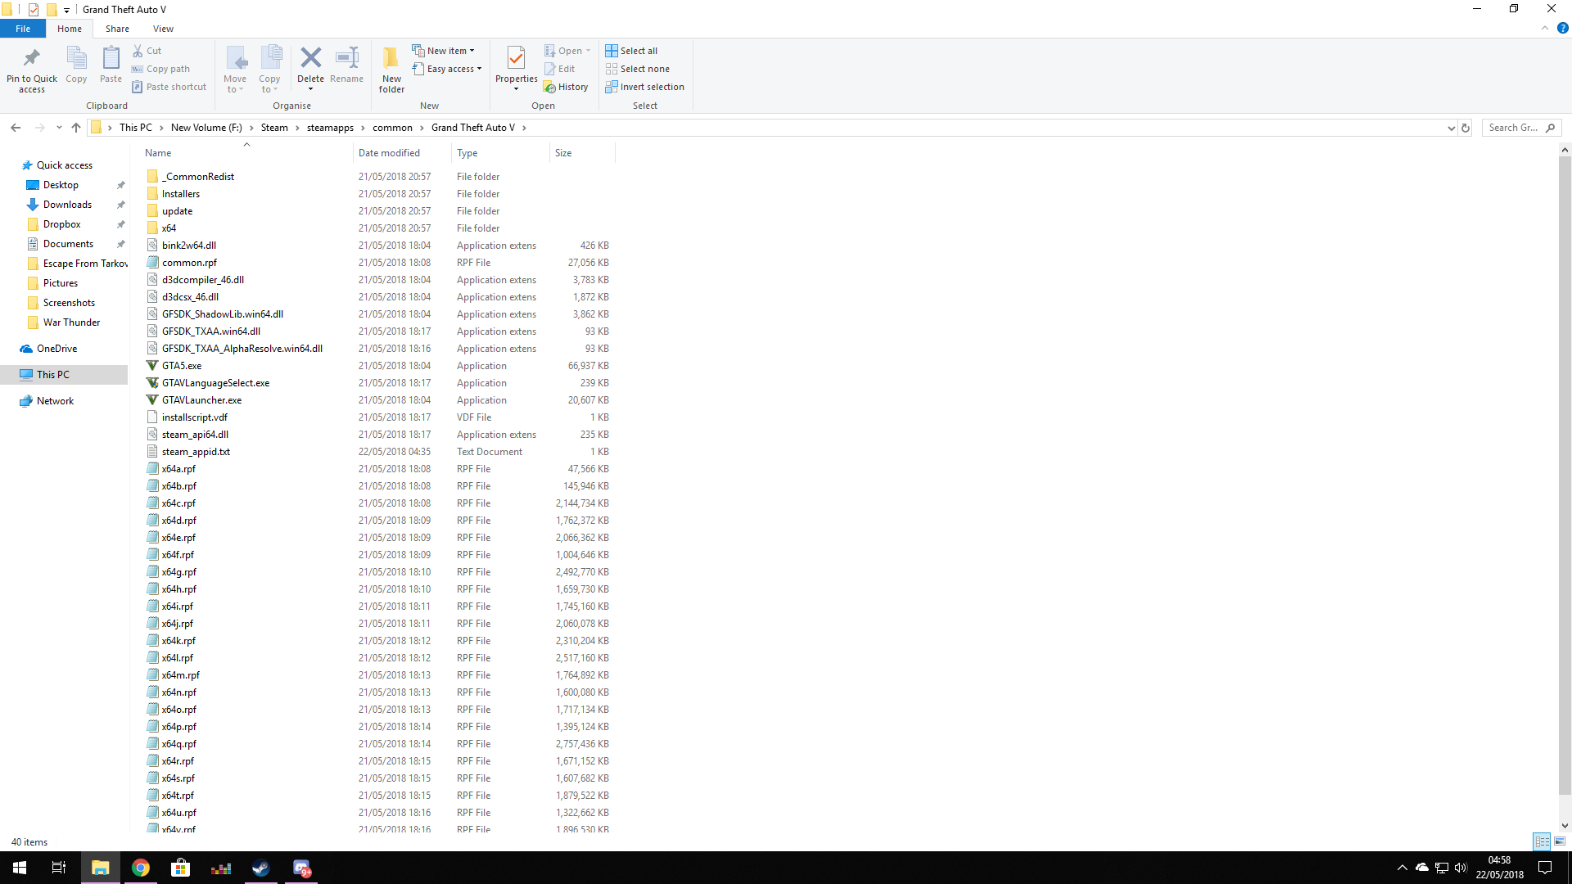Viewport: 1572px width, 884px height.
Task: Click the vertical scrollbar down arrow
Action: pyautogui.click(x=1565, y=825)
